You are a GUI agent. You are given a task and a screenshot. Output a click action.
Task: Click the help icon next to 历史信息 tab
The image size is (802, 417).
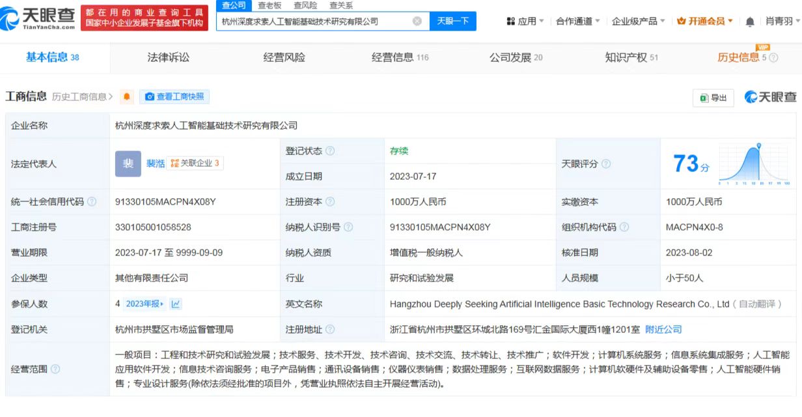(773, 58)
